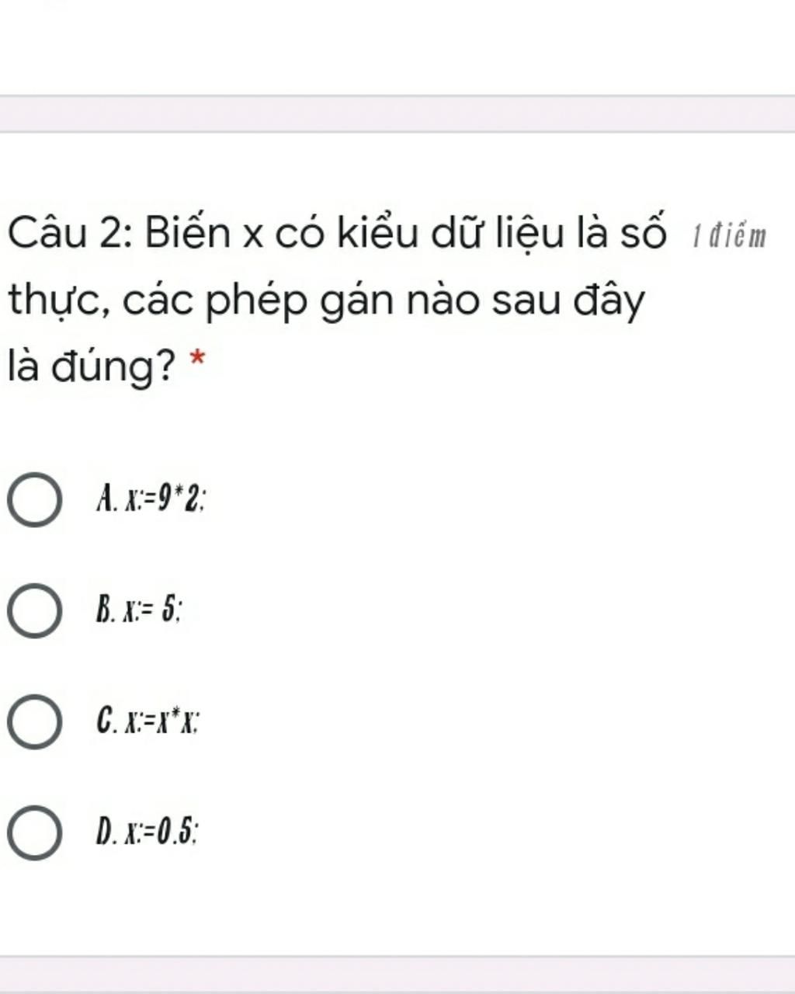Viewport: 795px width, 994px height.
Task: Click the answer text 'D. x:=0.5;'
Action: tap(148, 832)
